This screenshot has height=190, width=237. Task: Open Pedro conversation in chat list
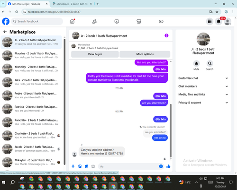(31, 95)
